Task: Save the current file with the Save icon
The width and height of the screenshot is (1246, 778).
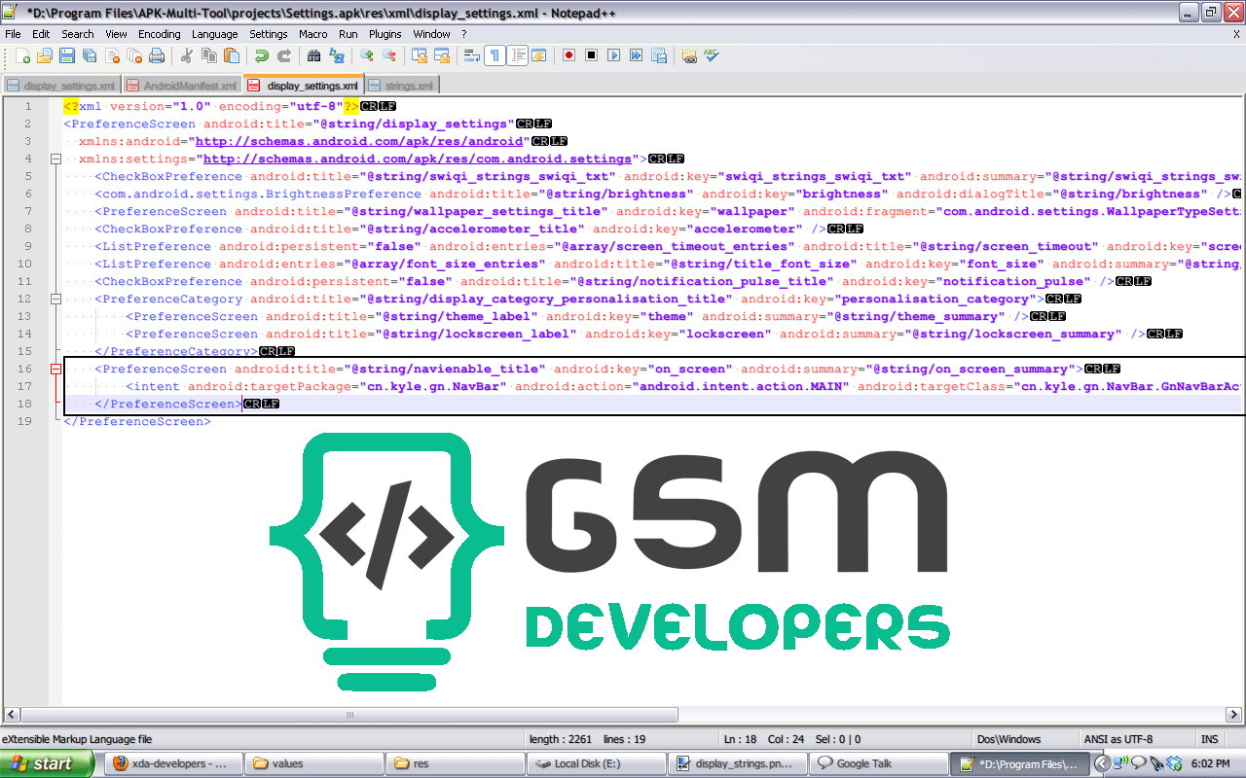Action: tap(67, 55)
